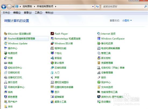Open the 家长控制 link
Viewport: 148px width, 109px height.
pyautogui.click(x=106, y=58)
